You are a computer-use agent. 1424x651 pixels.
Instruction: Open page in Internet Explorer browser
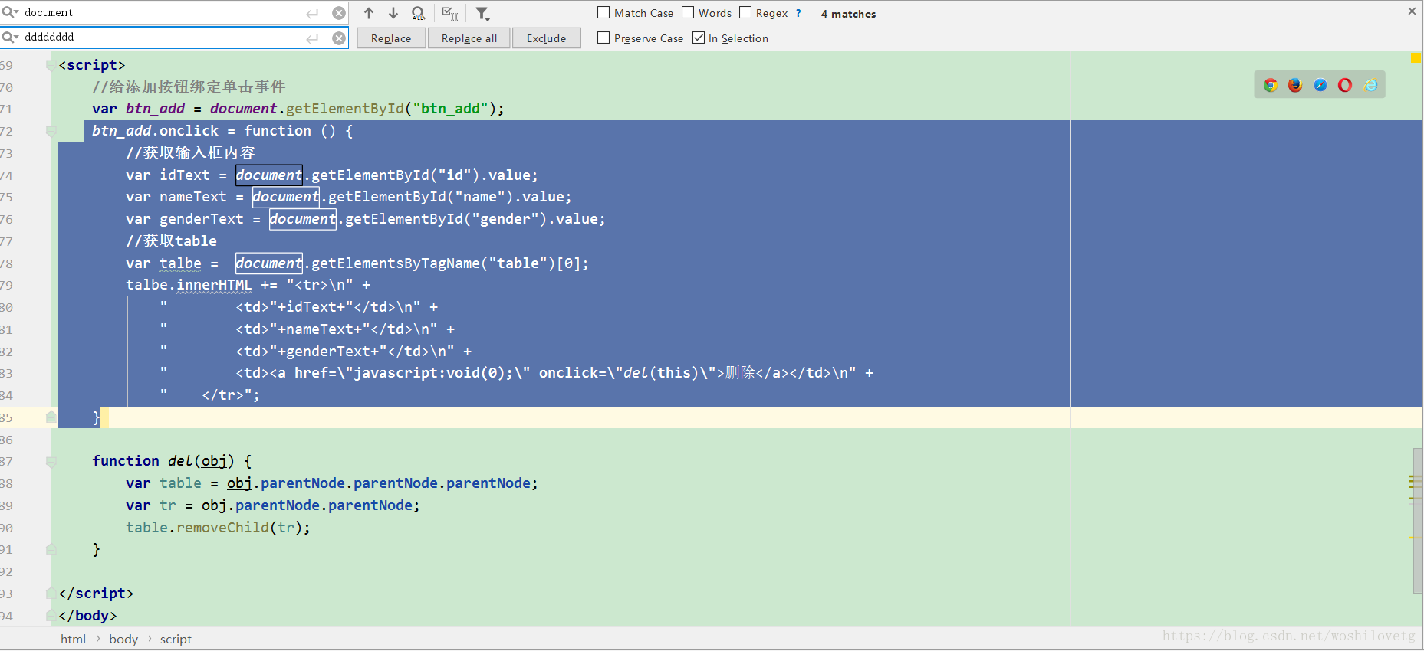[1371, 85]
